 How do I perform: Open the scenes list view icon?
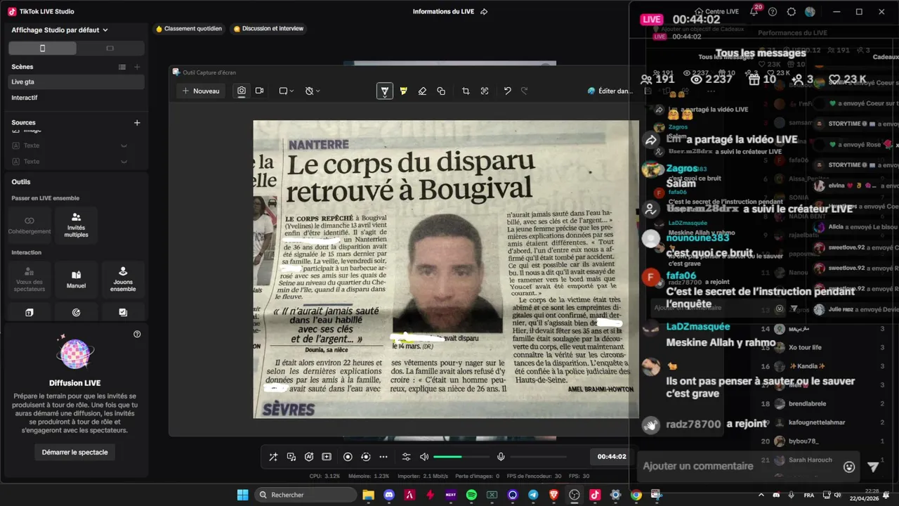pyautogui.click(x=122, y=67)
